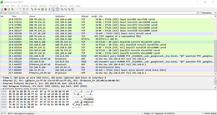Find a packet magnifier icon
Screen dimensions: 217x115
click(x=32, y=9)
